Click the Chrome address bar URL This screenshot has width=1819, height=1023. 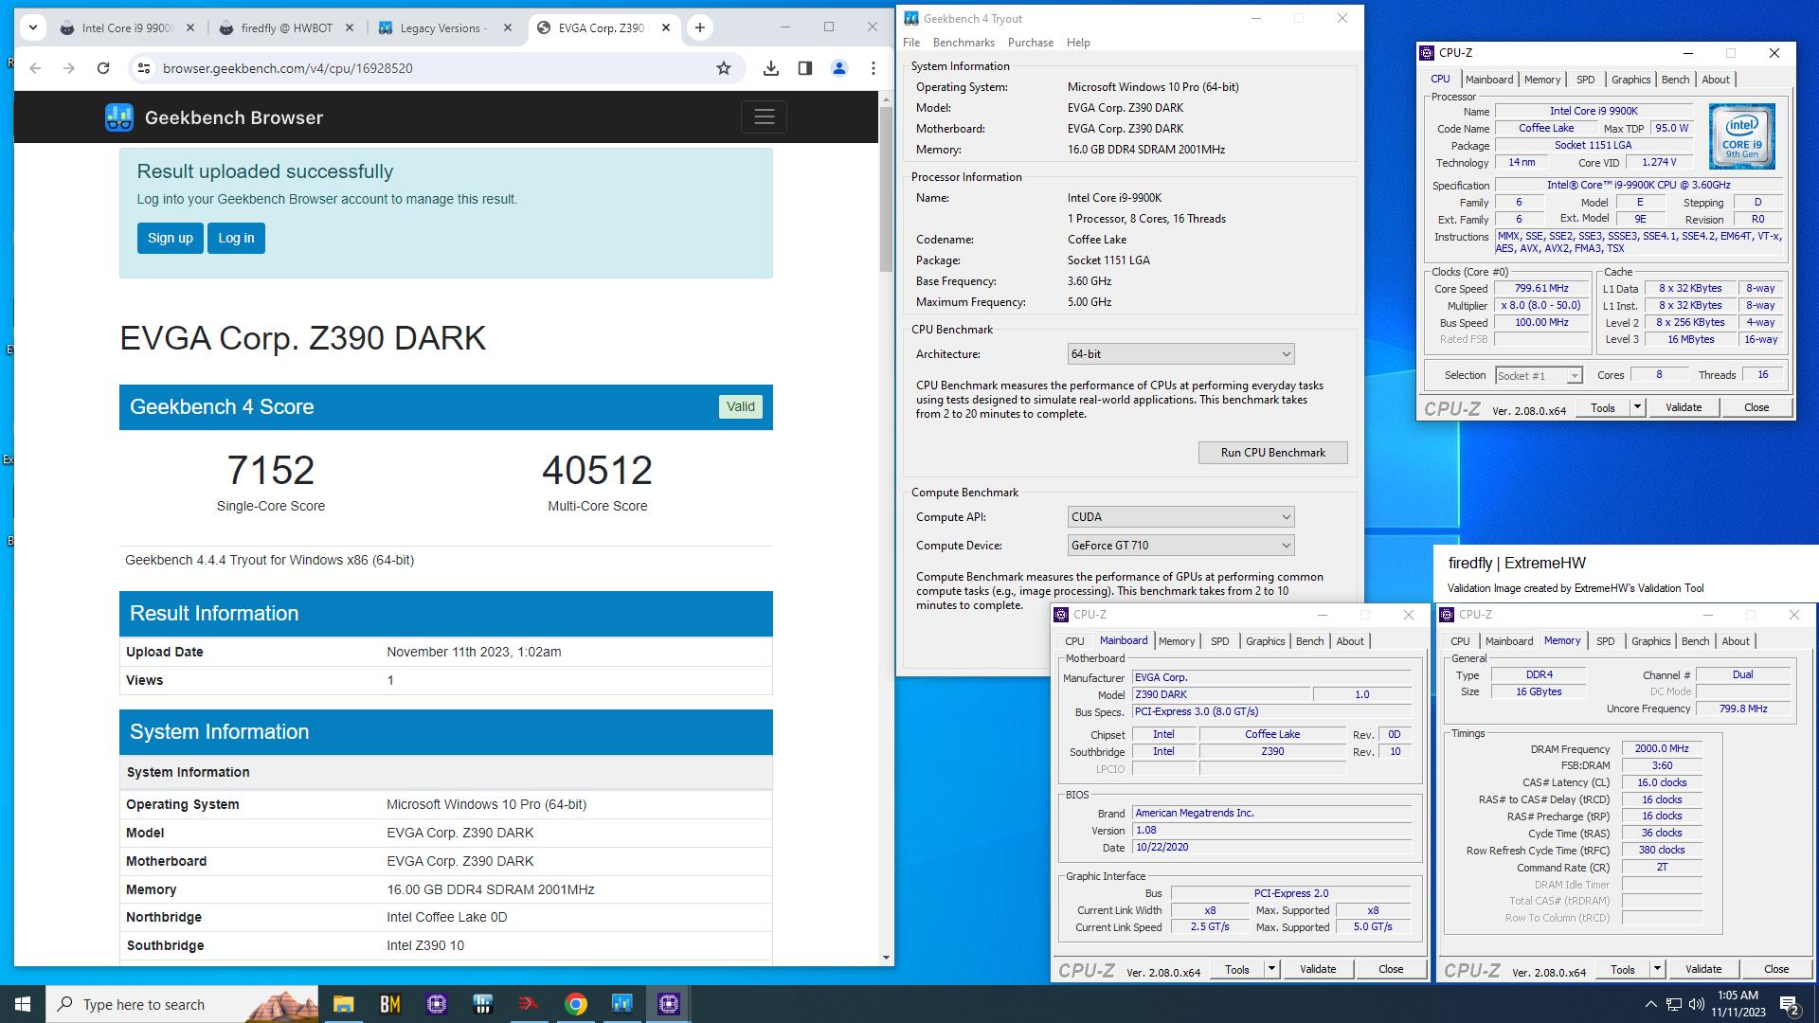tap(287, 68)
